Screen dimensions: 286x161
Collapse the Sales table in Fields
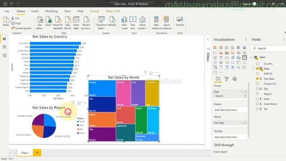[252, 57]
